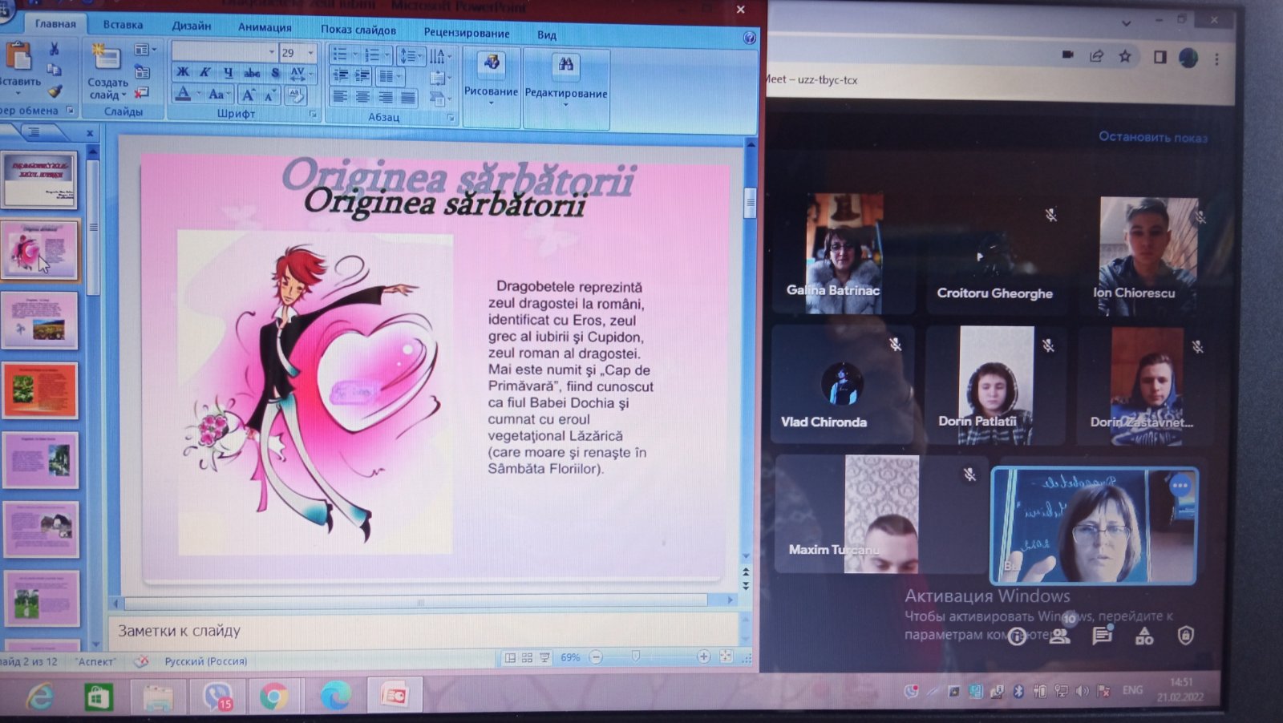Switch to slide sorter view icon
This screenshot has height=723, width=1283.
527,657
